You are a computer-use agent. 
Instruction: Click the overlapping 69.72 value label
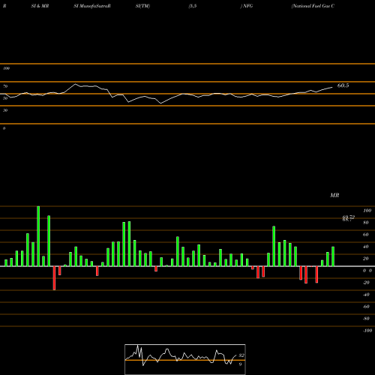pos(349,217)
